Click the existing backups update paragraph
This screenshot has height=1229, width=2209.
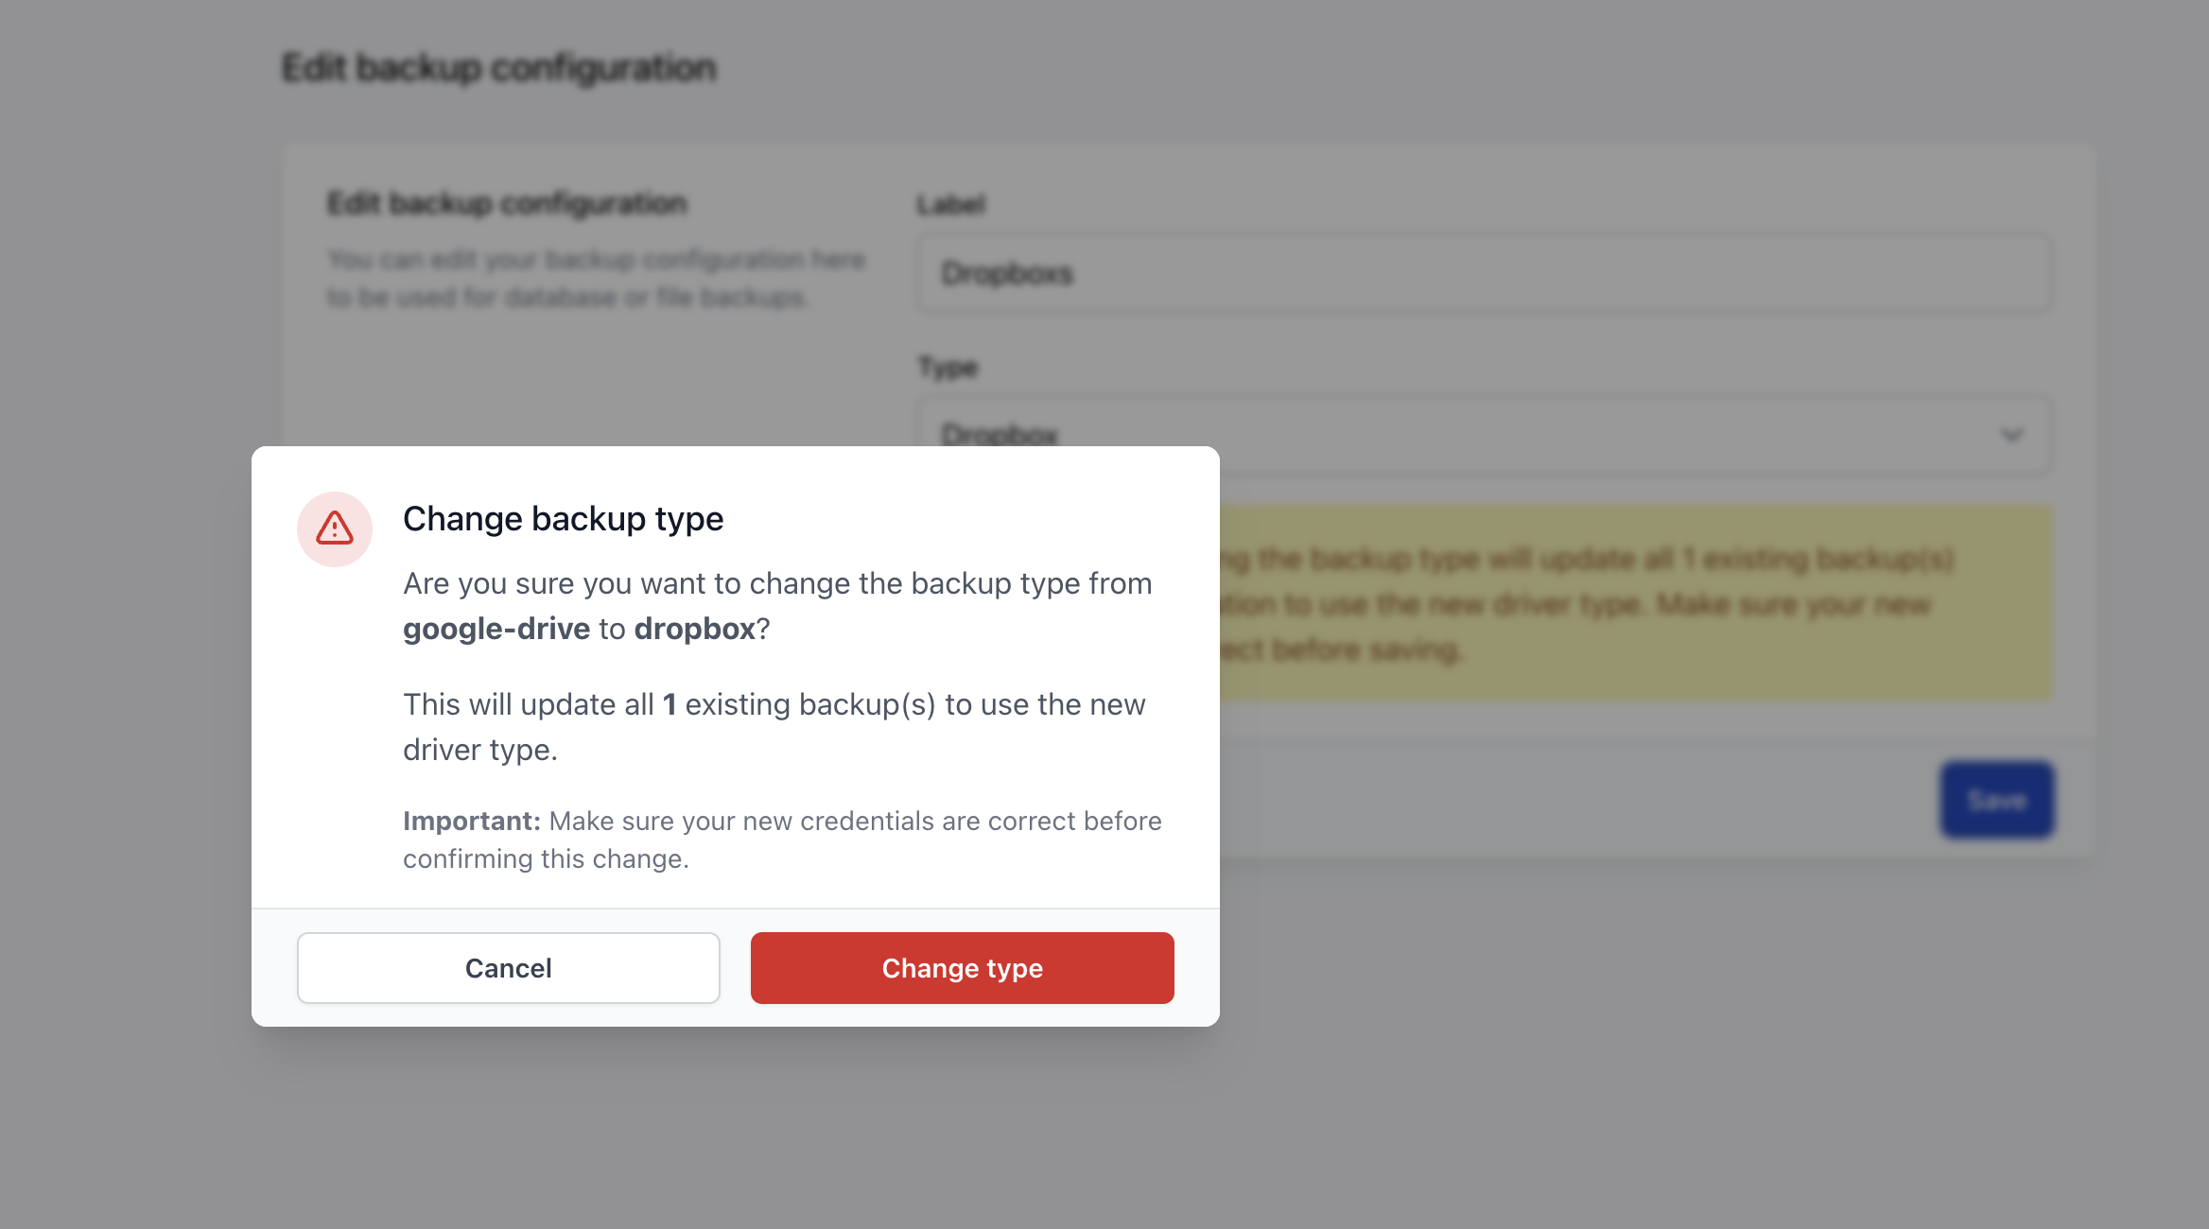point(774,727)
